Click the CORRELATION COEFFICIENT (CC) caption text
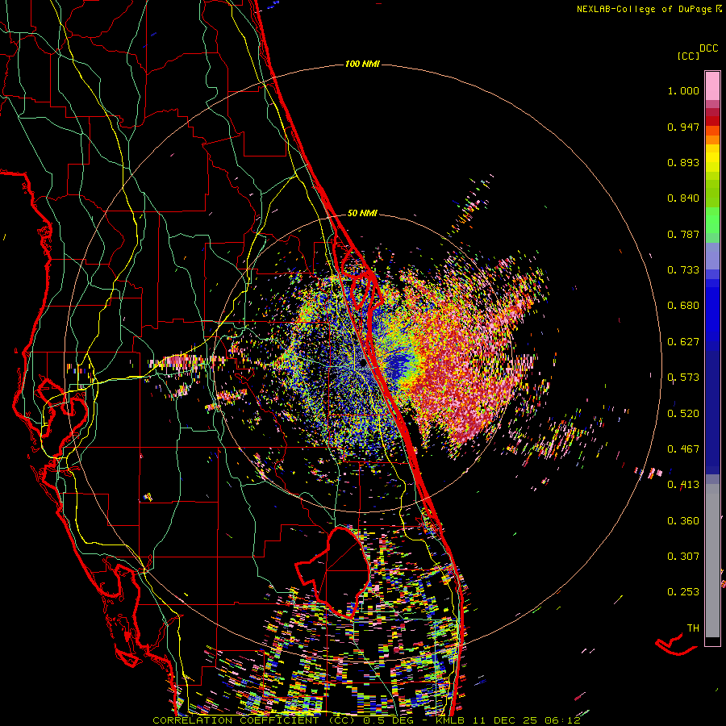Screen dimensions: 726x726 (x=254, y=720)
